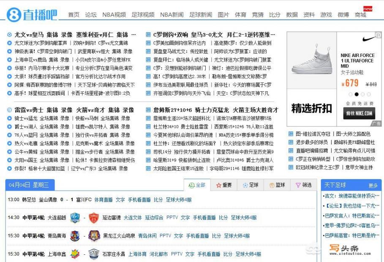Open NBA视频 in the navigation bar
This screenshot has width=384, height=262.
(x=114, y=15)
